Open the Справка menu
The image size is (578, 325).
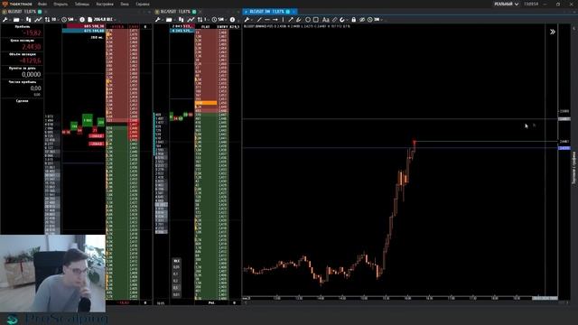pos(143,4)
